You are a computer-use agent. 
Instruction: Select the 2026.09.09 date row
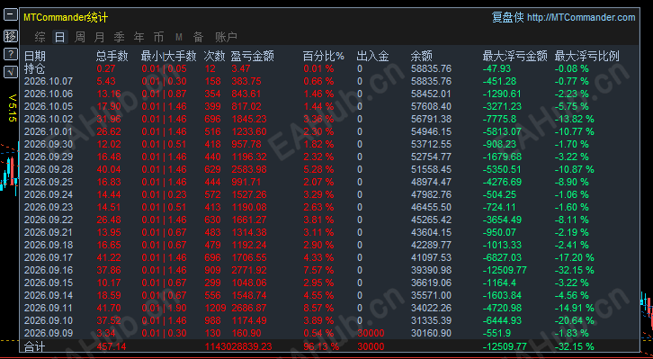pos(49,333)
